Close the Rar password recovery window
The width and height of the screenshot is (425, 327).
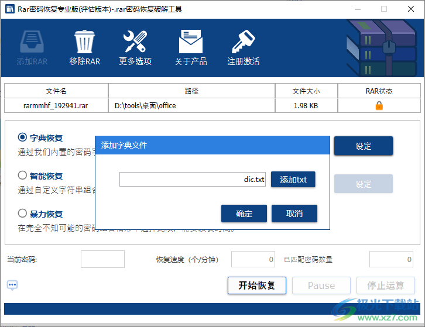[x=411, y=9]
